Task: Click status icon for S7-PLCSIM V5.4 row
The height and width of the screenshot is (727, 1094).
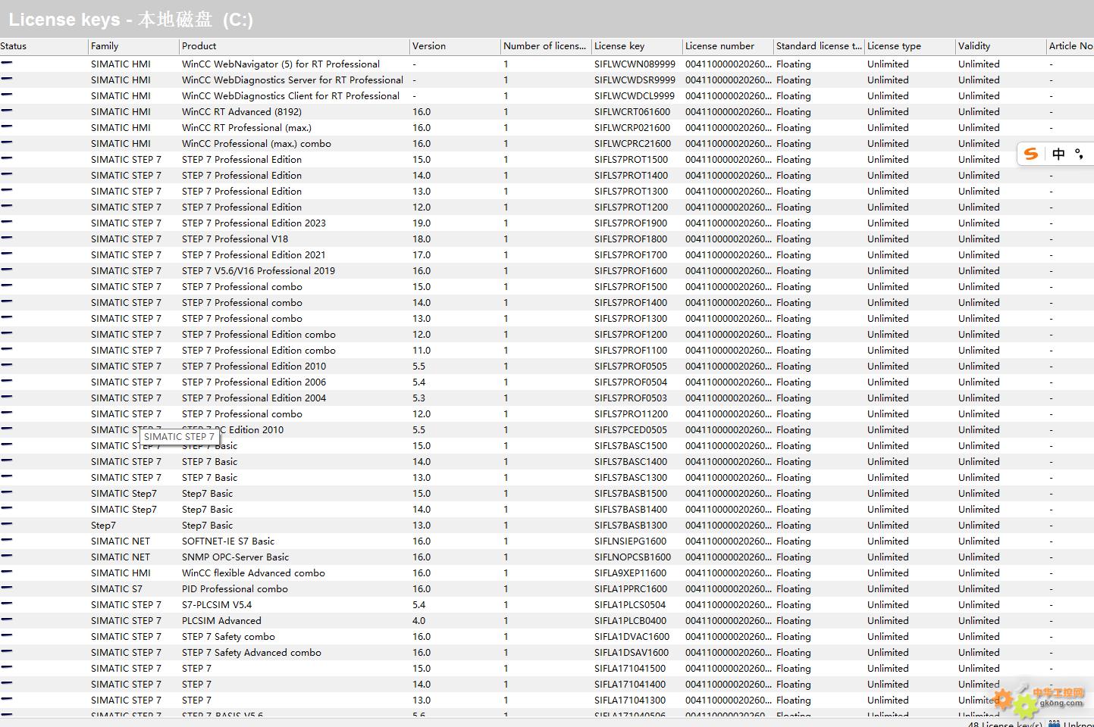Action: (7, 604)
